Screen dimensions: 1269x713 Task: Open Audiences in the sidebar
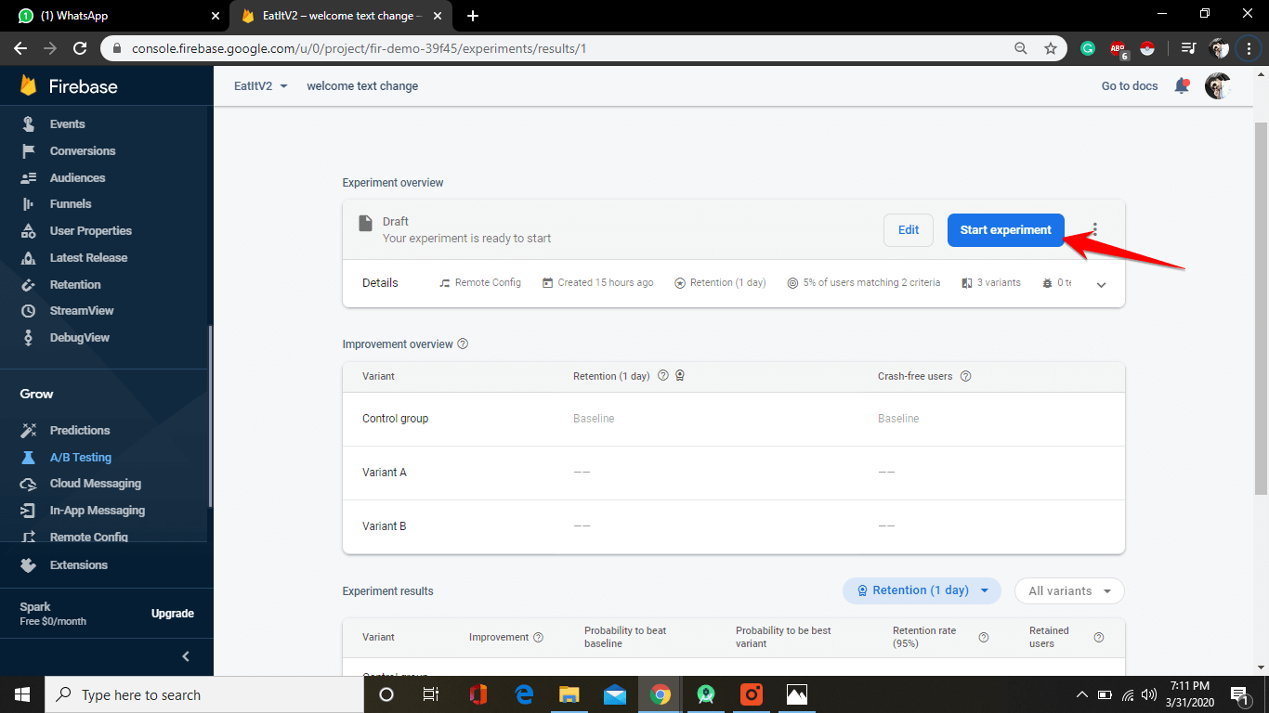77,177
